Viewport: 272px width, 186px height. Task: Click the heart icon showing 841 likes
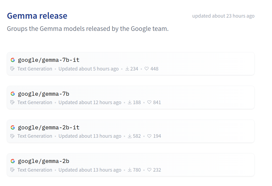[x=149, y=102]
